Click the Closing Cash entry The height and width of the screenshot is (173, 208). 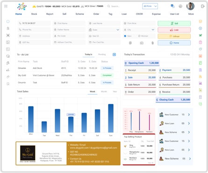(x=173, y=100)
